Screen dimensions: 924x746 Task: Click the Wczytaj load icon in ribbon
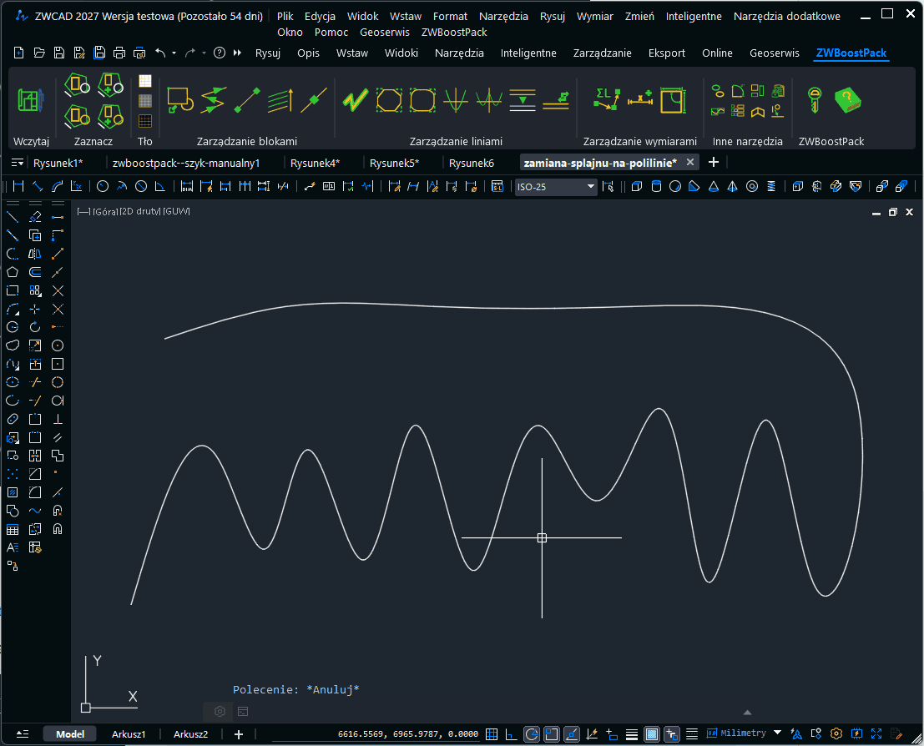coord(31,100)
